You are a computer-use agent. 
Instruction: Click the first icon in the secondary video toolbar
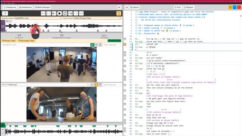point(92,85)
